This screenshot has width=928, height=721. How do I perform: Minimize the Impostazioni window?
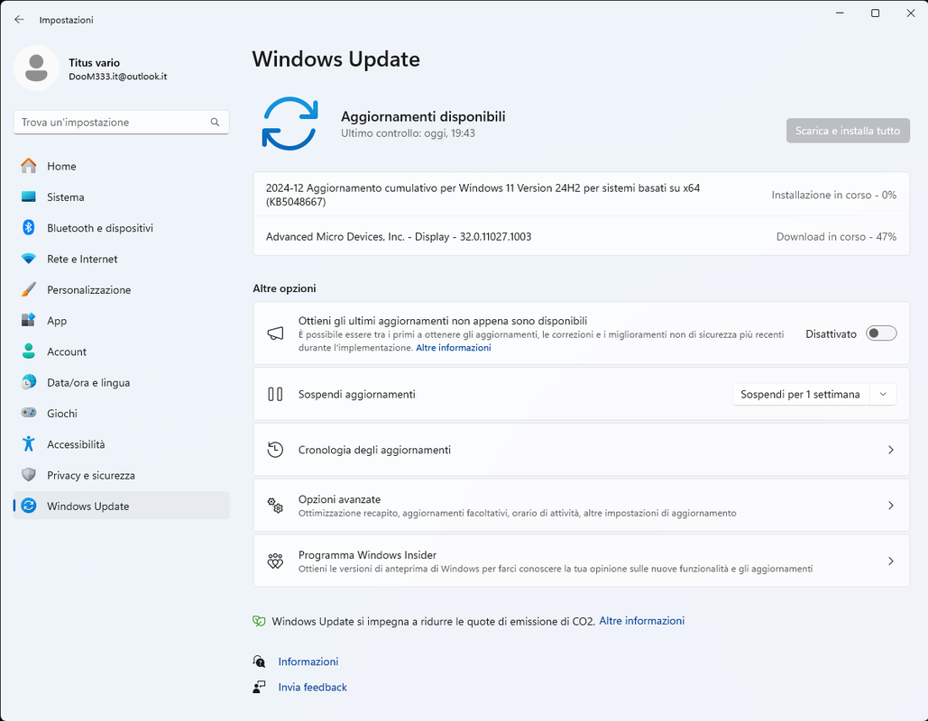[x=840, y=13]
